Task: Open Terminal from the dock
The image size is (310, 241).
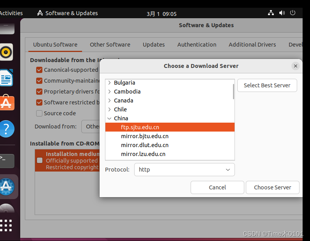Action: tap(7, 161)
